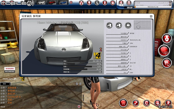Click the '252 公里/時' top speed bar

tap(82, 61)
